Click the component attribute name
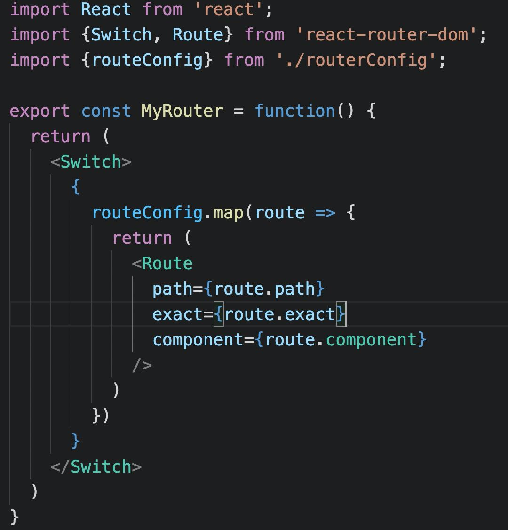This screenshot has width=508, height=530. coord(198,340)
